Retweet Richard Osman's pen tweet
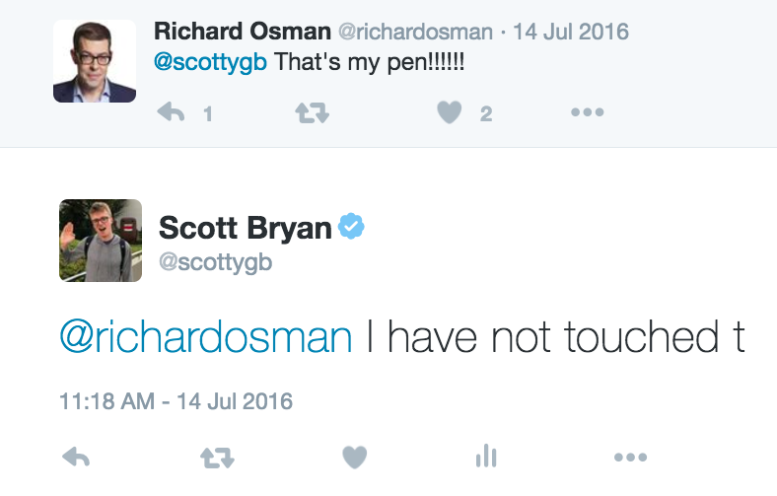 (313, 112)
